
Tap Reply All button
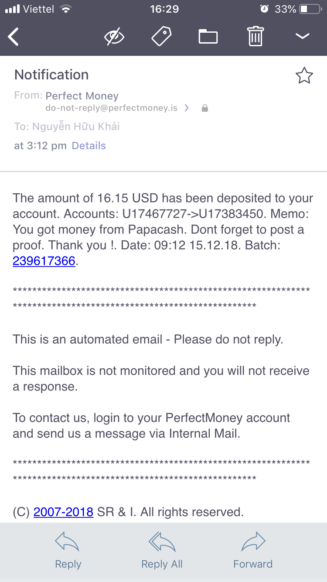[162, 551]
